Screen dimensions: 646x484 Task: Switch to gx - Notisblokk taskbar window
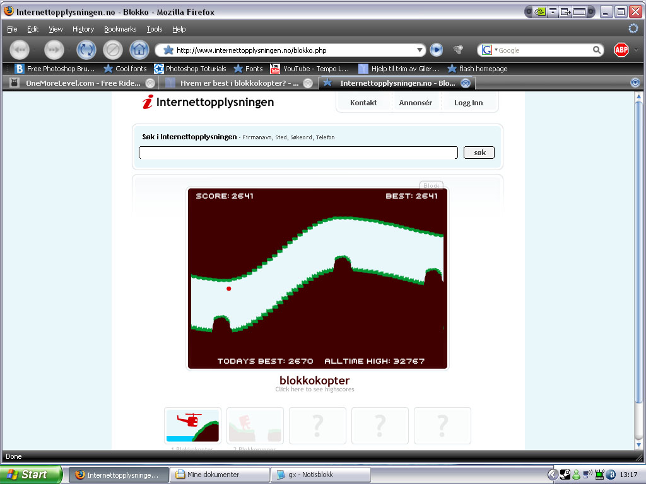(x=321, y=475)
